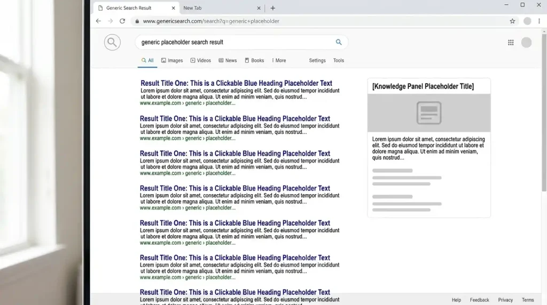Open the Privacy footer link
Screen dimensions: 547x305
pos(505,300)
